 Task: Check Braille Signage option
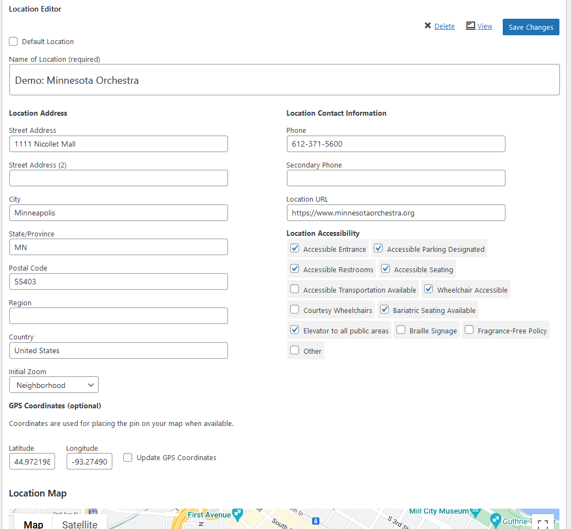click(400, 330)
